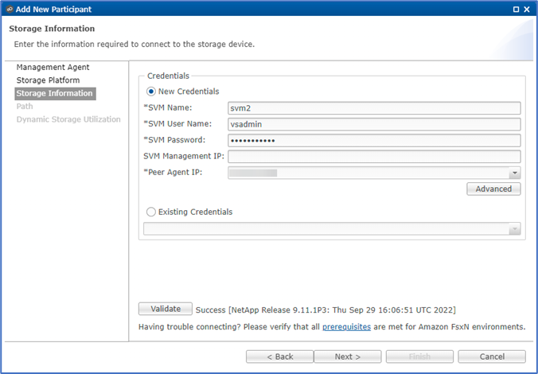The image size is (538, 374).
Task: Click Next to continue the wizard
Action: pyautogui.click(x=348, y=356)
